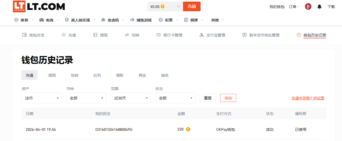342x141 pixels.
Task: Click the LT.COM logo
Action: tap(39, 6)
